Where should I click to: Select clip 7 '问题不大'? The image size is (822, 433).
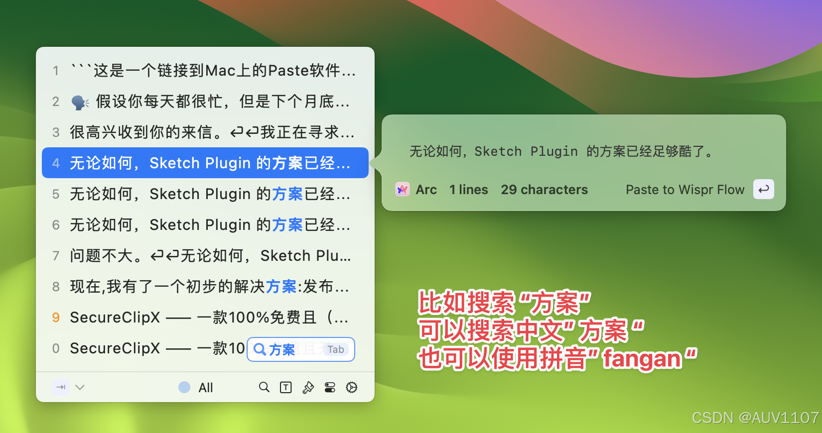205,256
